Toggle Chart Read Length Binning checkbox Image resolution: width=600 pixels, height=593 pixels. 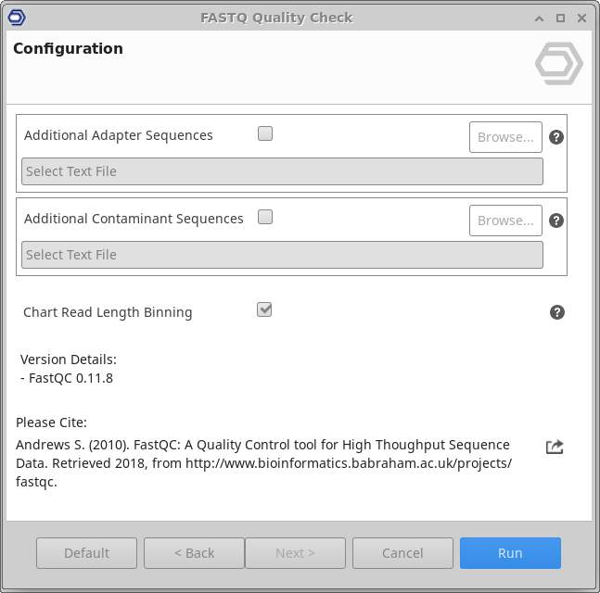pyautogui.click(x=265, y=309)
